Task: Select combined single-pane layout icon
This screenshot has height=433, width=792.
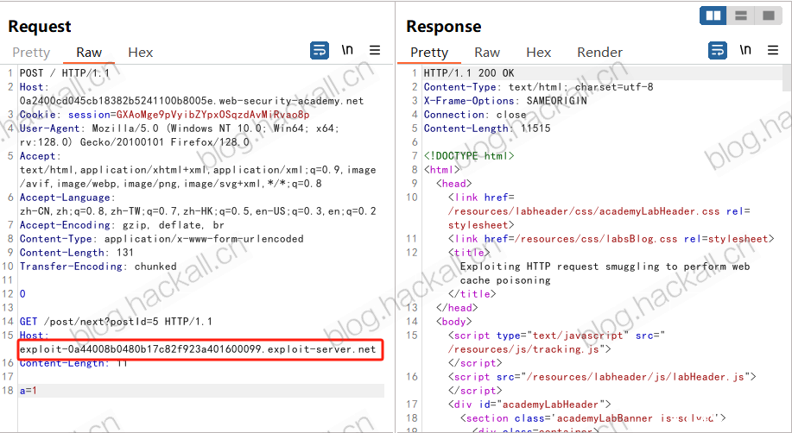Action: (769, 16)
